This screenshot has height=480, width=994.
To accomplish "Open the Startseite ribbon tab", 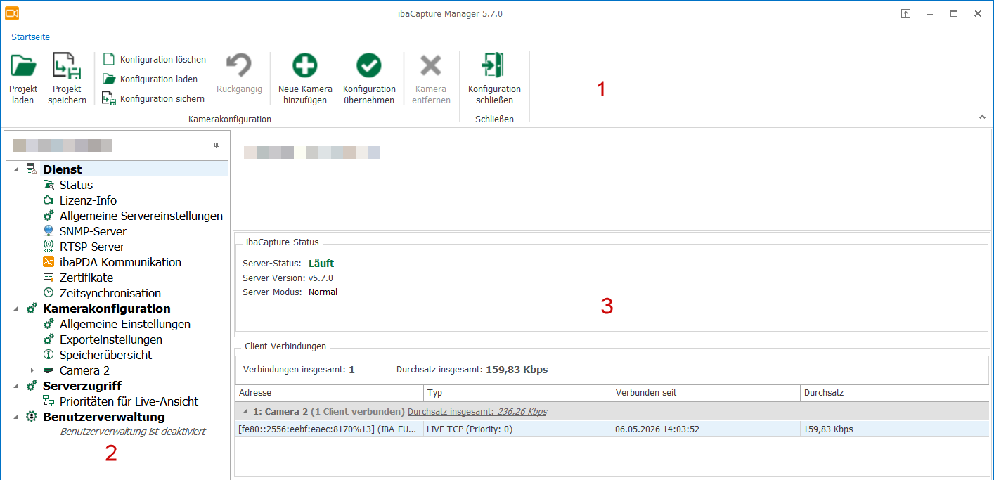I will tap(31, 37).
